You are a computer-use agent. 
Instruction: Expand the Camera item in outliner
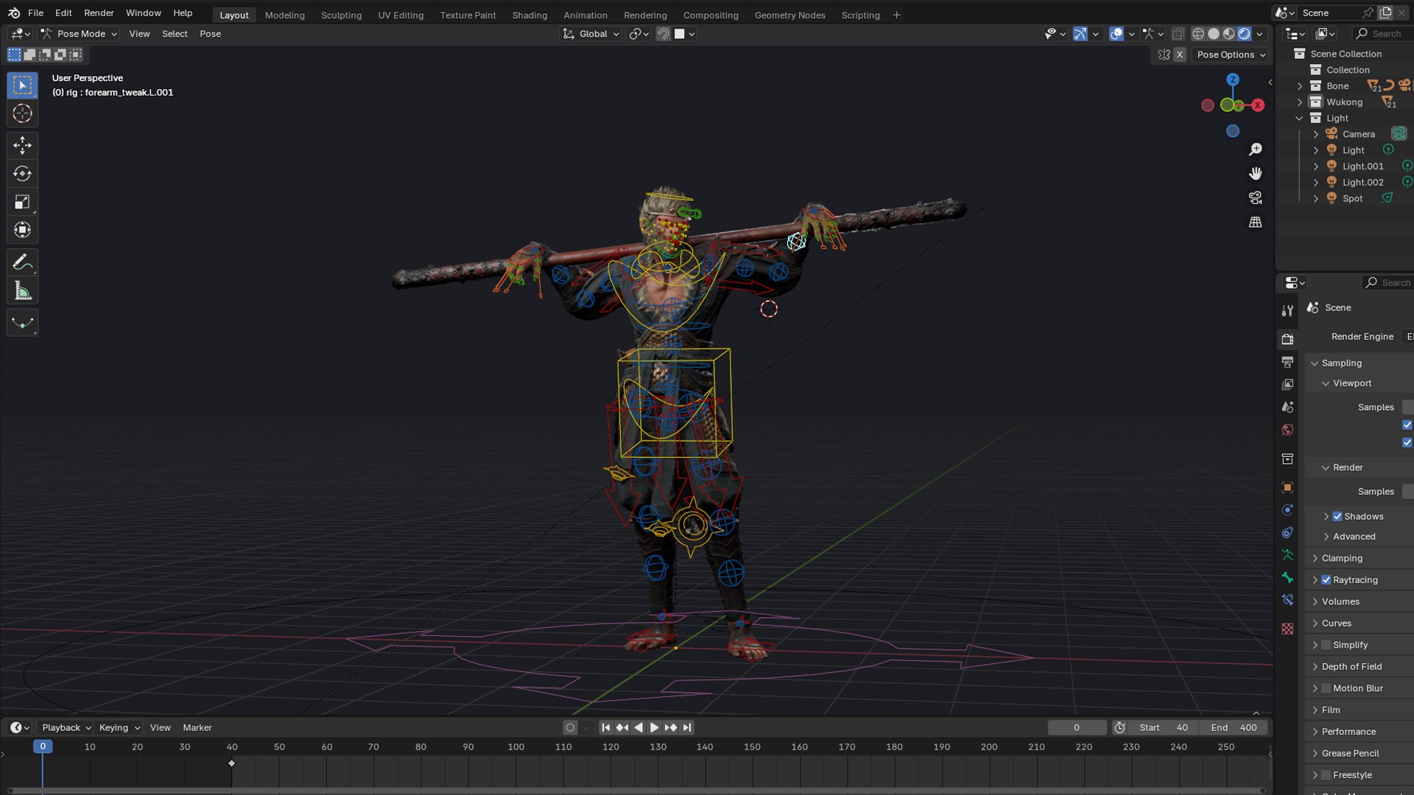(x=1316, y=134)
